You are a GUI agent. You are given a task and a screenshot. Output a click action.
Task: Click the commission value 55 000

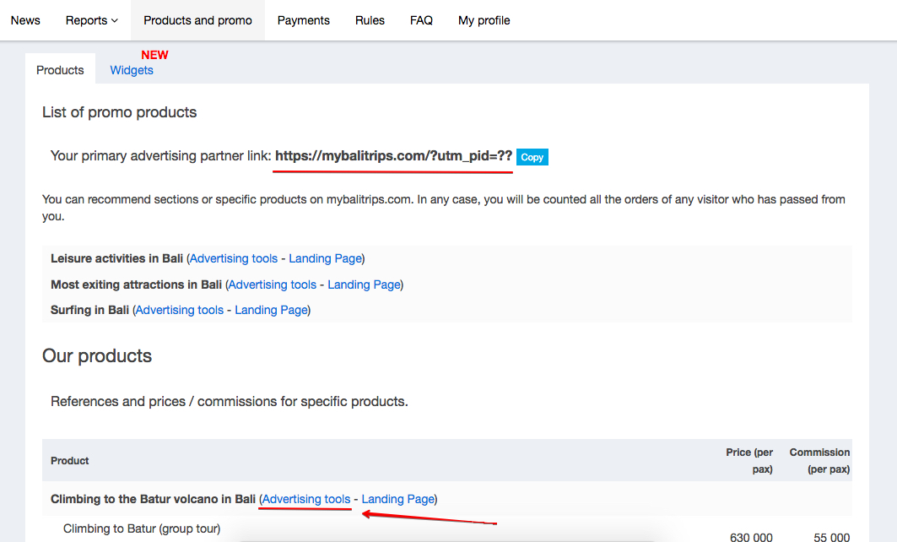832,537
